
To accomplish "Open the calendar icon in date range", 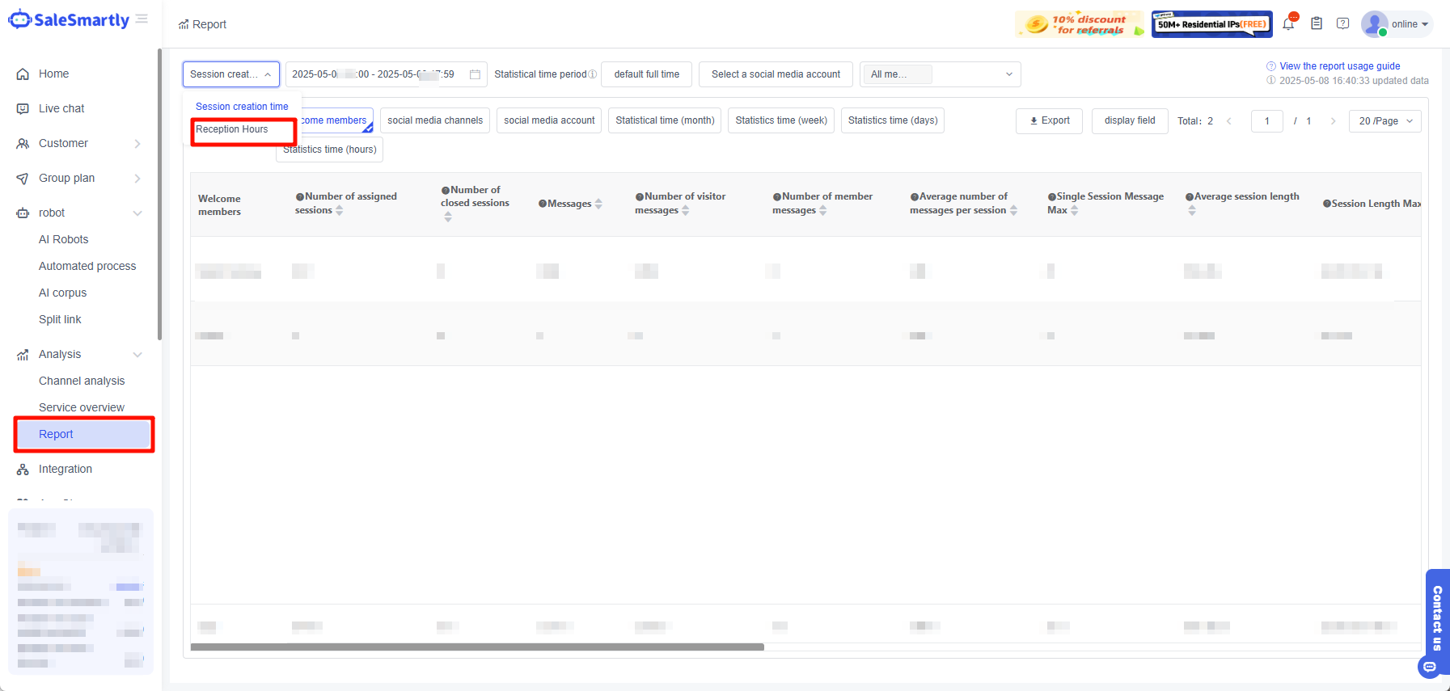I will pyautogui.click(x=475, y=74).
